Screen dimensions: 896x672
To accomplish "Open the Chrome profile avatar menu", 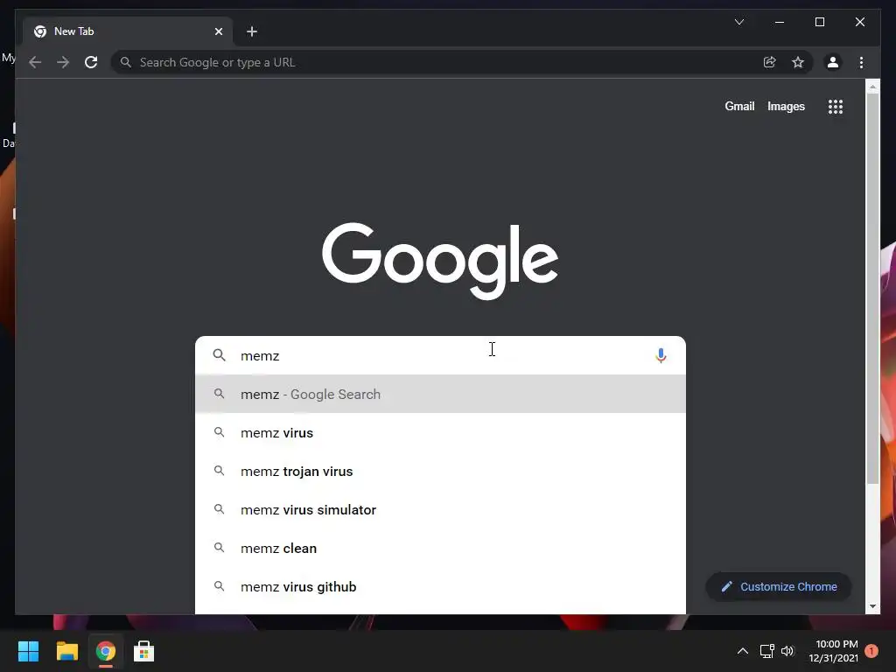I will [x=833, y=62].
